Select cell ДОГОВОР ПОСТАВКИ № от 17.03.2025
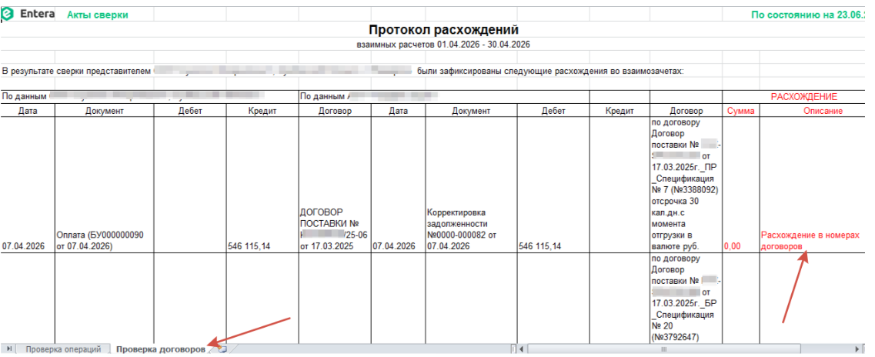Image resolution: width=875 pixels, height=357 pixels. [x=336, y=184]
